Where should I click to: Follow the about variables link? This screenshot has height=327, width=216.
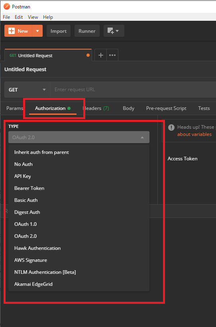point(194,134)
